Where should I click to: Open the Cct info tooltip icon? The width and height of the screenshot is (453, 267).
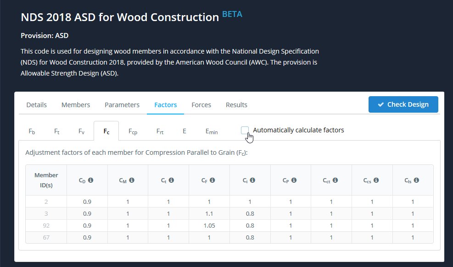335,180
